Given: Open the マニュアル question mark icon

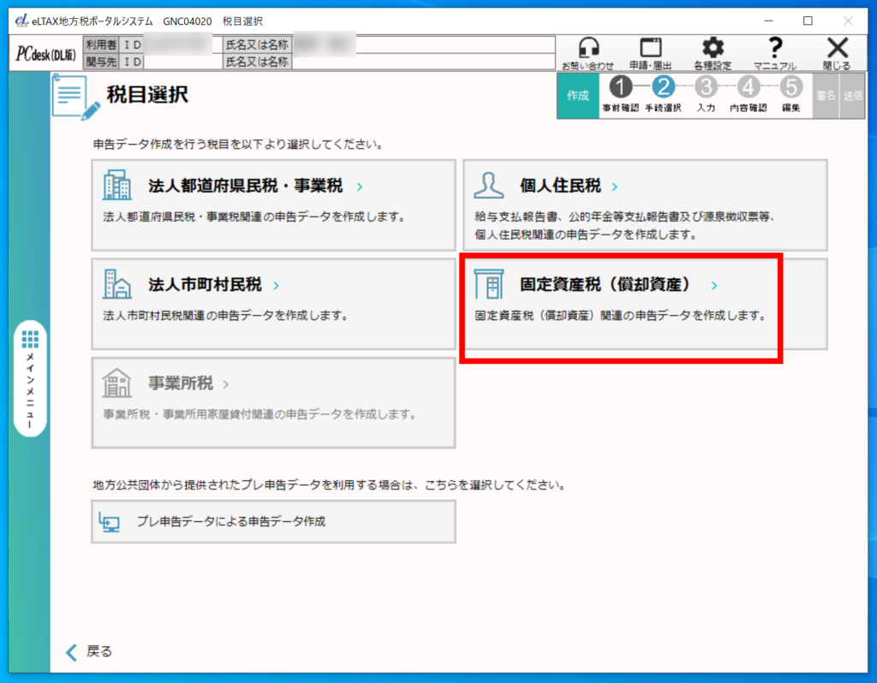Looking at the screenshot, I should point(774,48).
